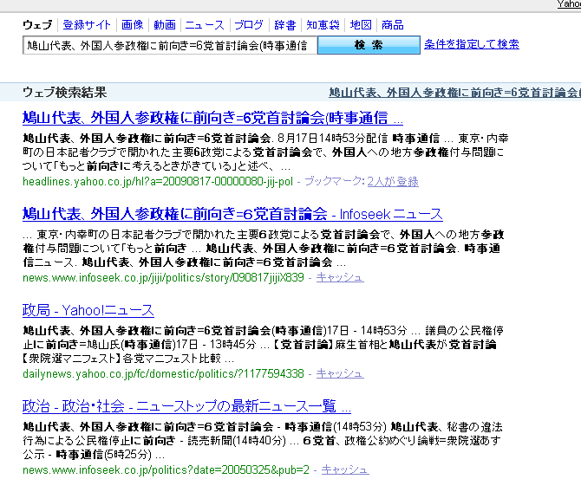
Task: Switch to the 商品 products tab
Action: (x=393, y=25)
